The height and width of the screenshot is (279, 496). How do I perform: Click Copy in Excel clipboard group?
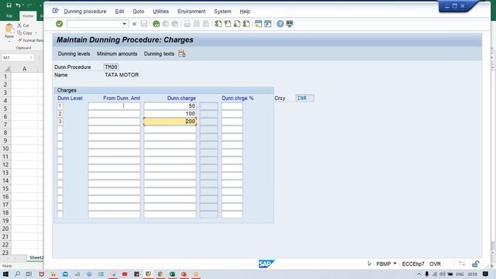pos(26,33)
